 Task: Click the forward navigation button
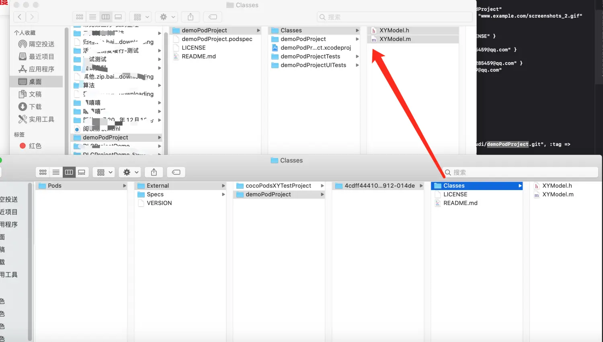[x=32, y=17]
